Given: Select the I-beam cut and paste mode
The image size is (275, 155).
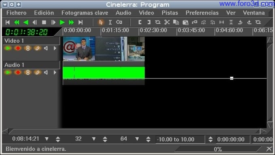Looking at the screenshot, I should click(x=110, y=22).
